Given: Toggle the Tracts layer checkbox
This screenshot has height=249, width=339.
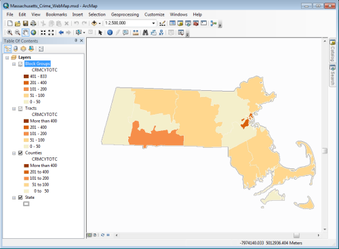Looking at the screenshot, I should 20,109.
